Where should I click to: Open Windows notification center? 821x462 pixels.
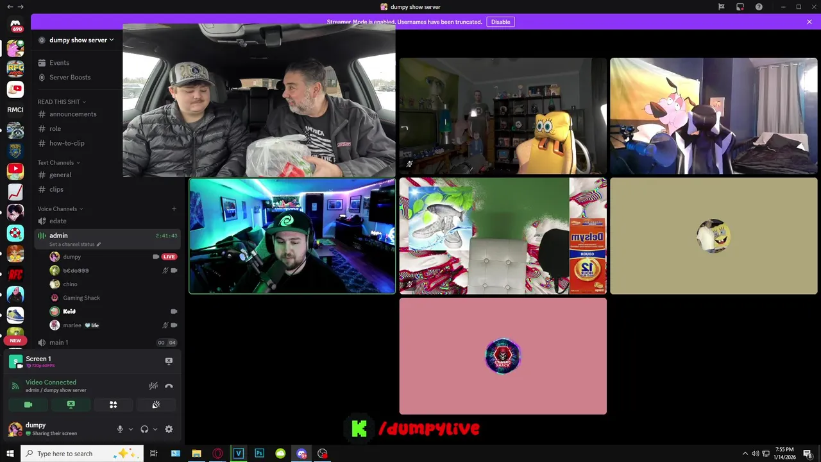808,454
